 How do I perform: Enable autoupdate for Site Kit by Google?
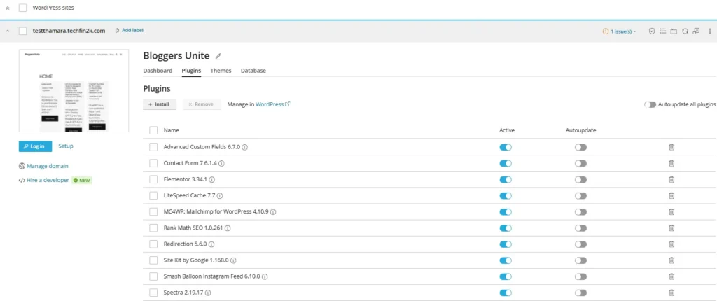point(580,260)
